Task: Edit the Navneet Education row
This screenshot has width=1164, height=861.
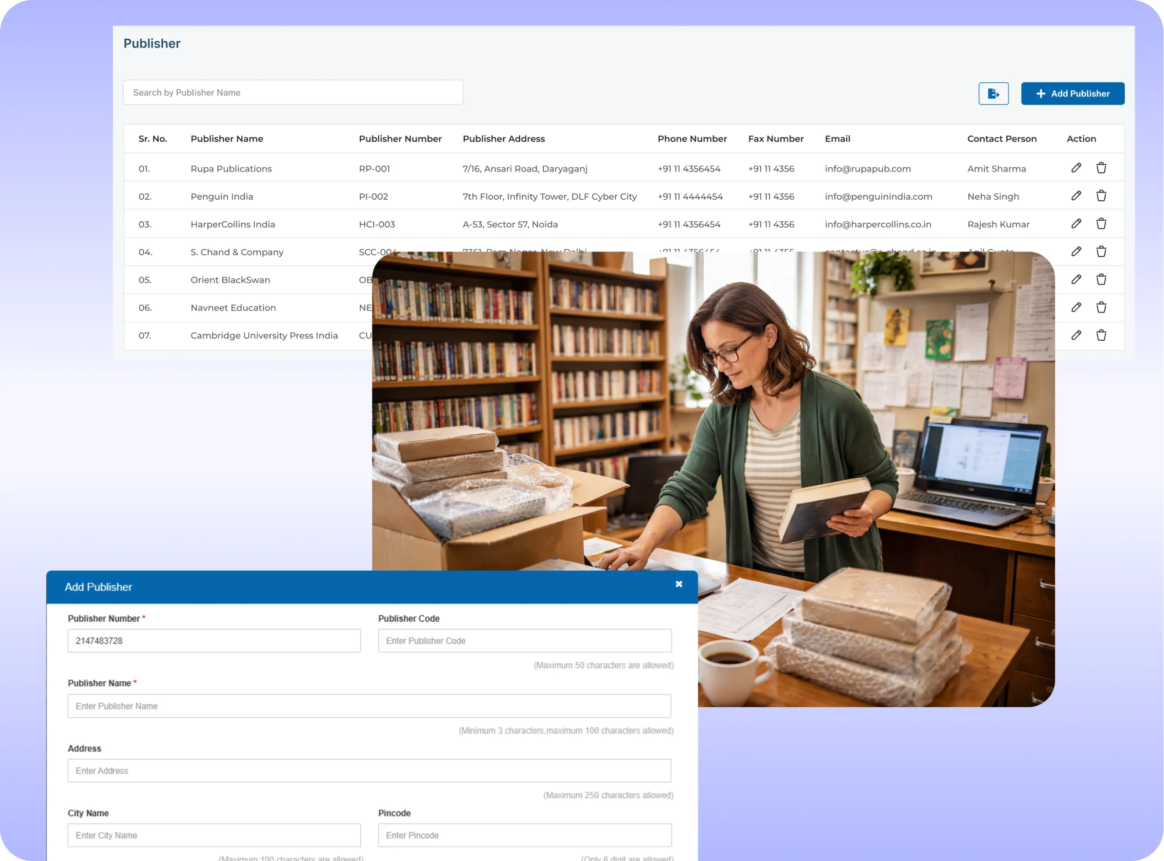Action: [x=1076, y=307]
